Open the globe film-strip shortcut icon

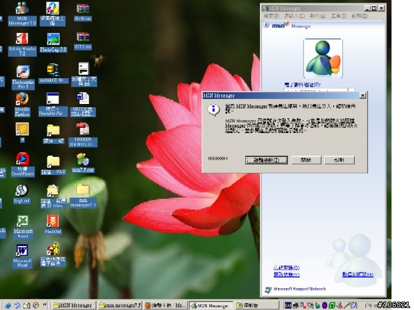click(21, 194)
